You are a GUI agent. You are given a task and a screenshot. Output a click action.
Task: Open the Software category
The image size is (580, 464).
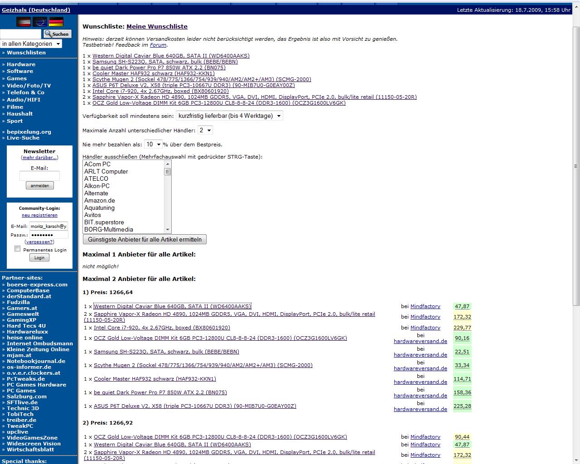(20, 71)
